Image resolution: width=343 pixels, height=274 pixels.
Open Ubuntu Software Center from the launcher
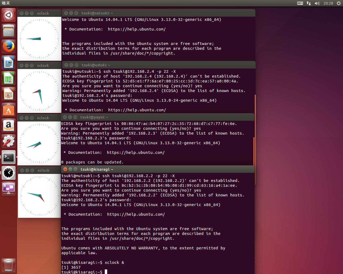(x=9, y=109)
